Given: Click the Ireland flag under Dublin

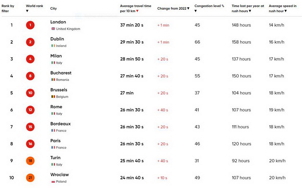Looking at the screenshot, I should tap(53, 46).
